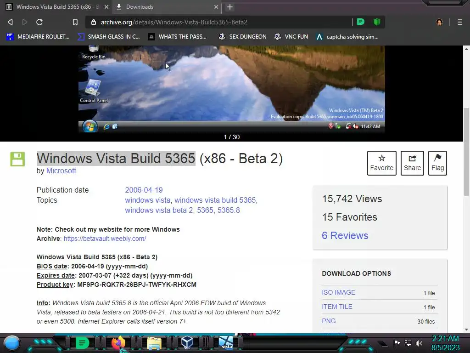
Task: Click the Share button
Action: click(412, 163)
